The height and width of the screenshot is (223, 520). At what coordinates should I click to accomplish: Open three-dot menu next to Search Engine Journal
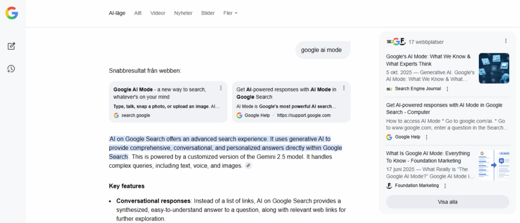point(447,89)
